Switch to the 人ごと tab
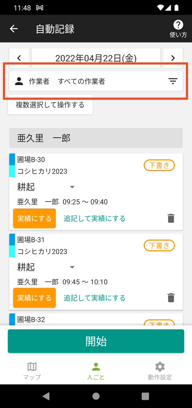Image resolution: width=192 pixels, height=408 pixels. (96, 371)
